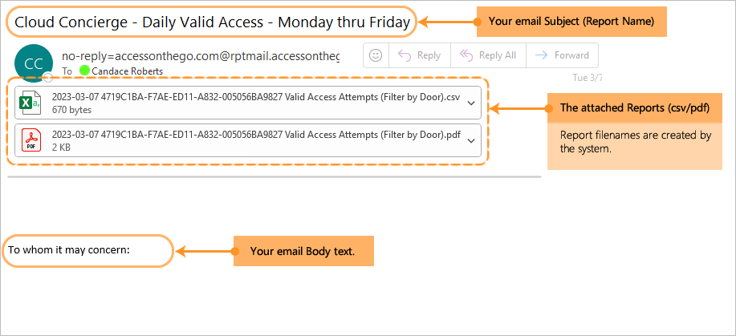Click the green presence dot beside Candace Roberts
736x336 pixels.
coord(84,71)
